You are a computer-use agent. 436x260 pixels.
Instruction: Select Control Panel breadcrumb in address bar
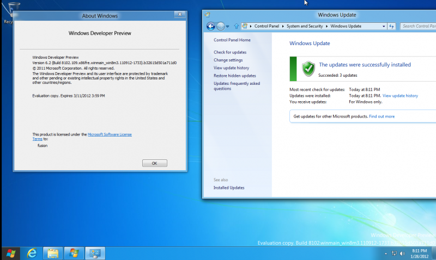[x=267, y=26]
